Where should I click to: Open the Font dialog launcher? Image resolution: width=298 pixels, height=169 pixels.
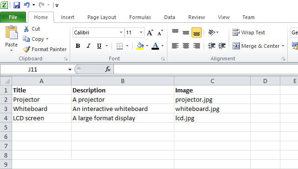pos(163,59)
